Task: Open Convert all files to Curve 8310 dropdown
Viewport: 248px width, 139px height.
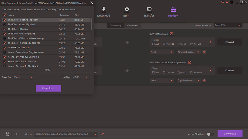Action: point(228,25)
